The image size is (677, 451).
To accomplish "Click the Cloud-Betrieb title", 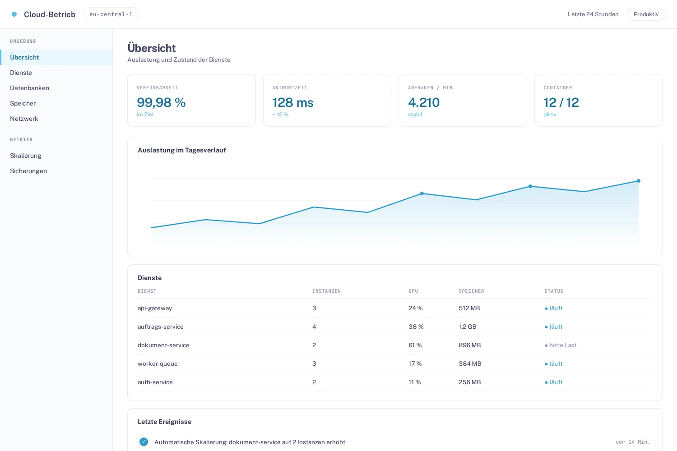I will point(50,14).
